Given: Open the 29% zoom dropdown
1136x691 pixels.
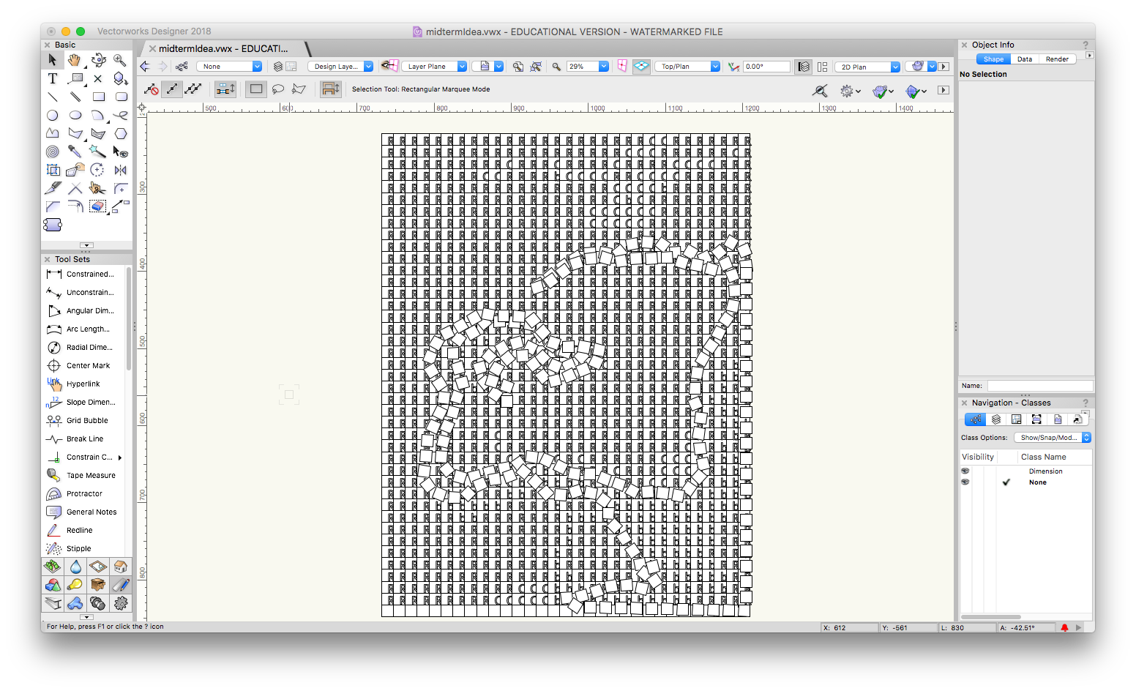Looking at the screenshot, I should (588, 67).
